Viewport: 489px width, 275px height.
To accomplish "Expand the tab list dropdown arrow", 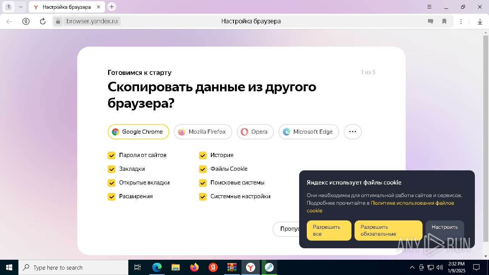I will click(x=21, y=7).
